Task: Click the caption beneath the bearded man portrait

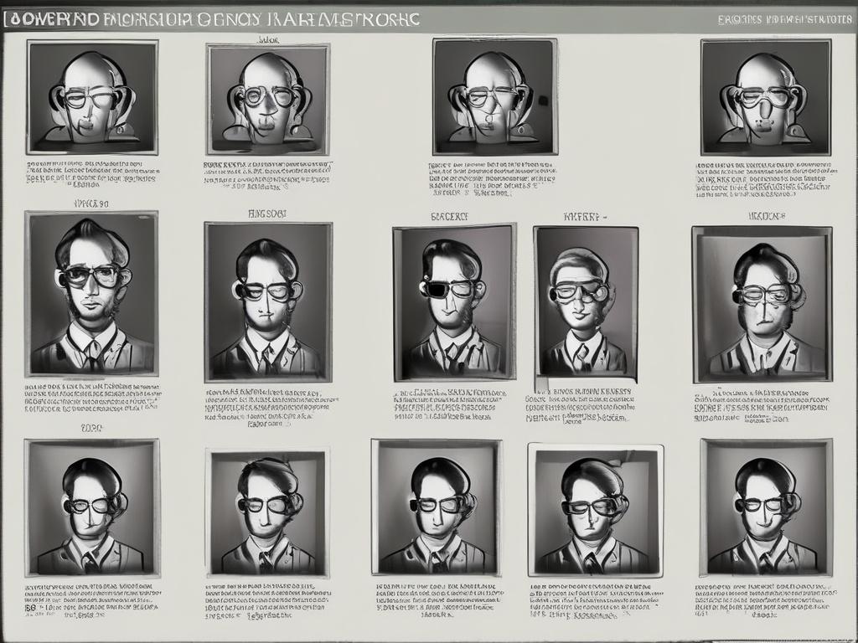Action: pyautogui.click(x=91, y=400)
